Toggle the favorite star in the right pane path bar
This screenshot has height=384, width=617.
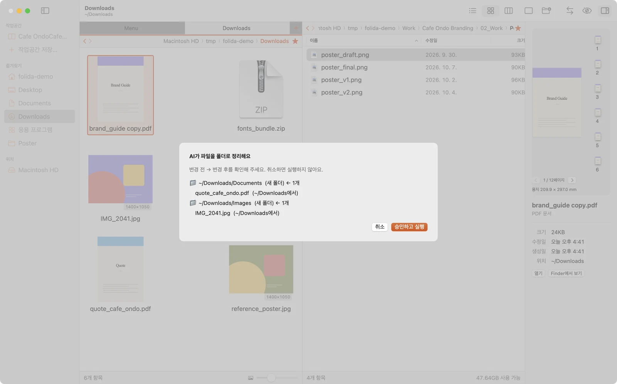pos(518,28)
